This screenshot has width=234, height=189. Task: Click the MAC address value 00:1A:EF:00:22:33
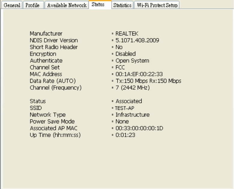point(139,74)
